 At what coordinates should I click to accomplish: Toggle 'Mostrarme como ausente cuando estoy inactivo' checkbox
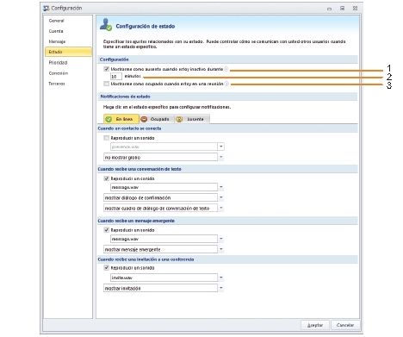107,69
